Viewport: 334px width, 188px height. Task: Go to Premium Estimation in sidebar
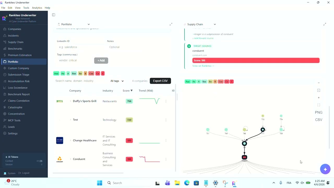pos(24,55)
